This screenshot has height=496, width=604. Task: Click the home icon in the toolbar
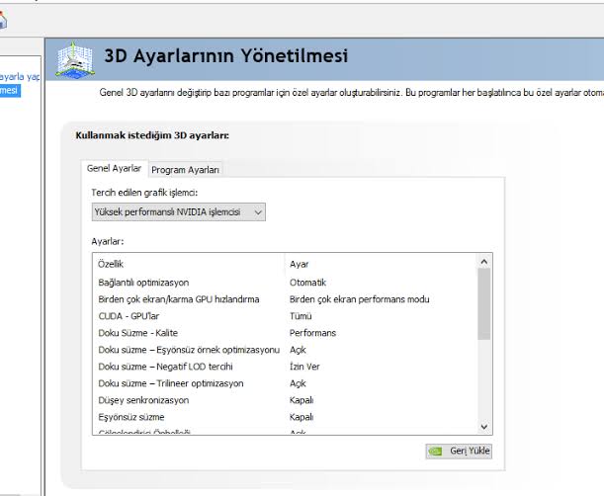click(2, 20)
